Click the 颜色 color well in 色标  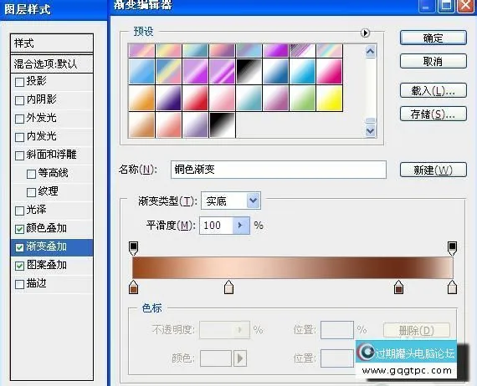tap(216, 358)
